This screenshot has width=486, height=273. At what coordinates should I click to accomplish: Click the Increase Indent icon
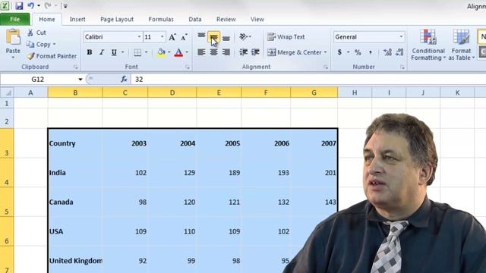255,52
